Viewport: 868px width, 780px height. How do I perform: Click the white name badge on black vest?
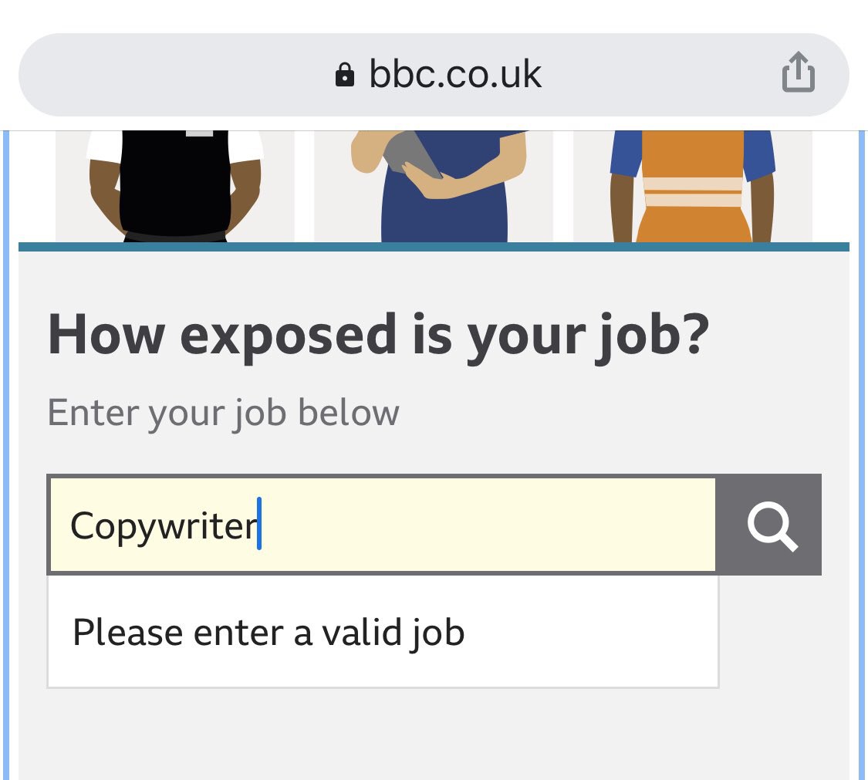[199, 133]
